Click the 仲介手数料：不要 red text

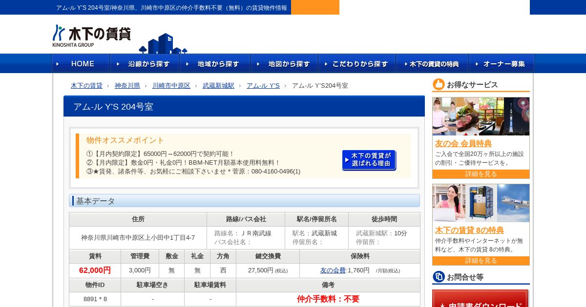(x=328, y=299)
